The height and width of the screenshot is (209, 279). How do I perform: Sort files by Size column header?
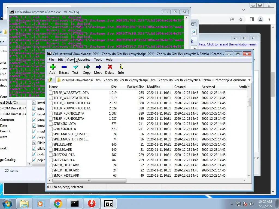coord(105,87)
